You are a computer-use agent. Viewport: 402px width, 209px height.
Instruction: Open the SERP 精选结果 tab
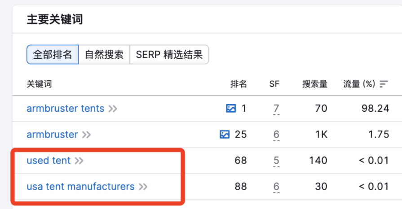[169, 55]
